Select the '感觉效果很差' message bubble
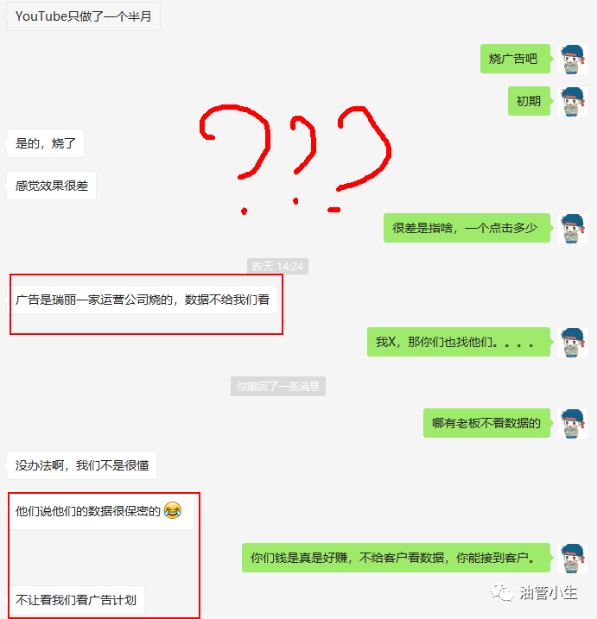597x619 pixels. (51, 186)
